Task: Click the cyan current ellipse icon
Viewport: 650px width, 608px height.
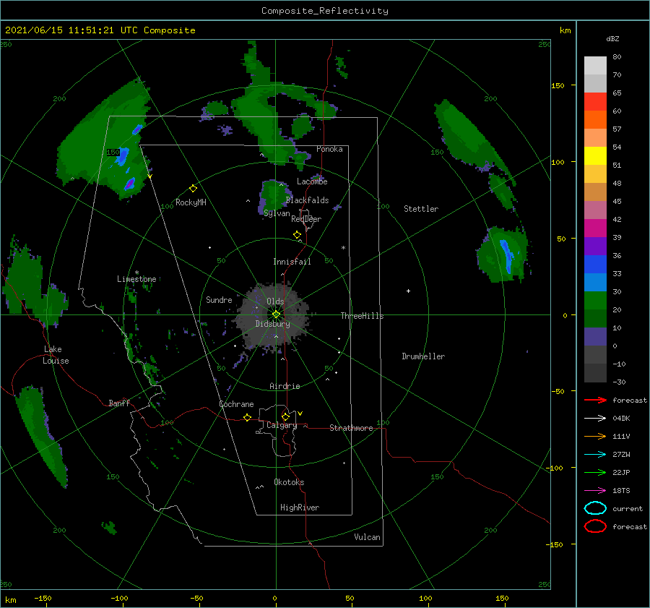Action: 595,508
